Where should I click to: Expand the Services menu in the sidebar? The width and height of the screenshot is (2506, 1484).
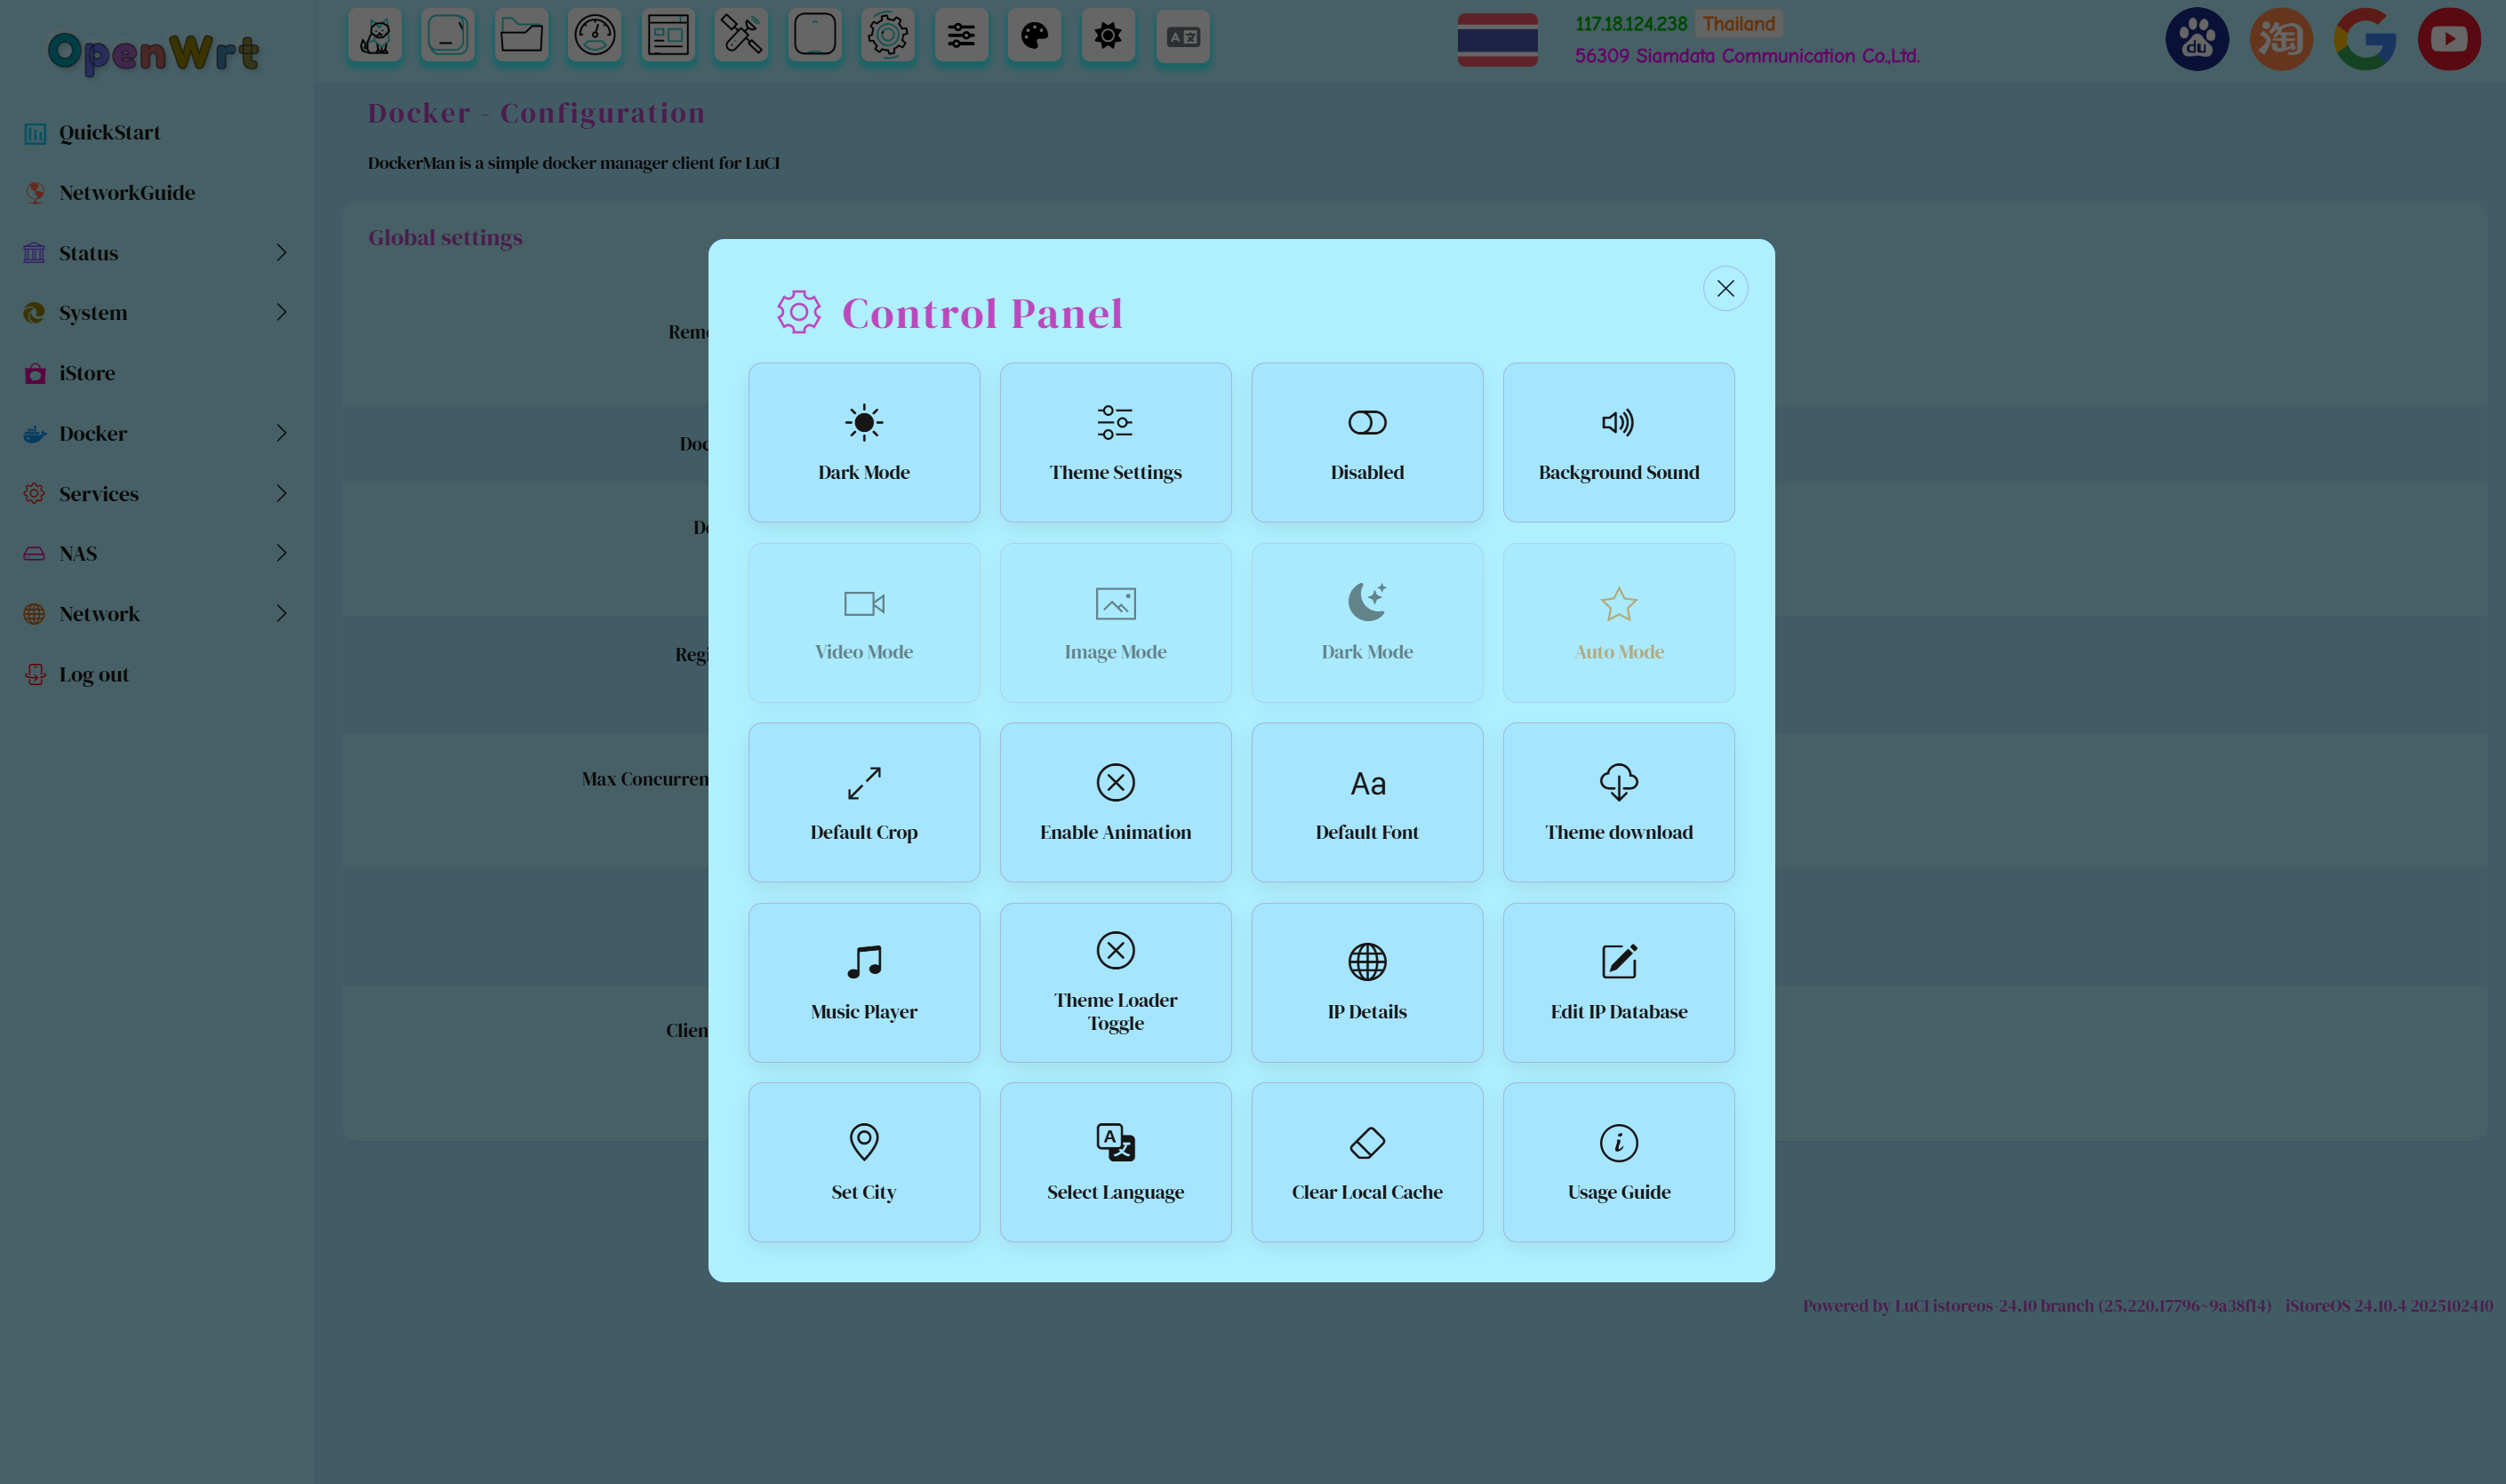[x=157, y=494]
